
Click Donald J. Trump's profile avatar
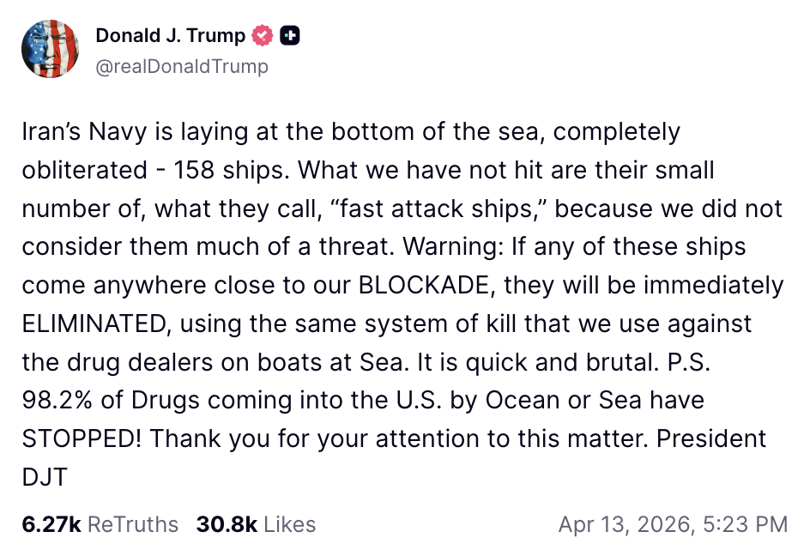point(50,48)
